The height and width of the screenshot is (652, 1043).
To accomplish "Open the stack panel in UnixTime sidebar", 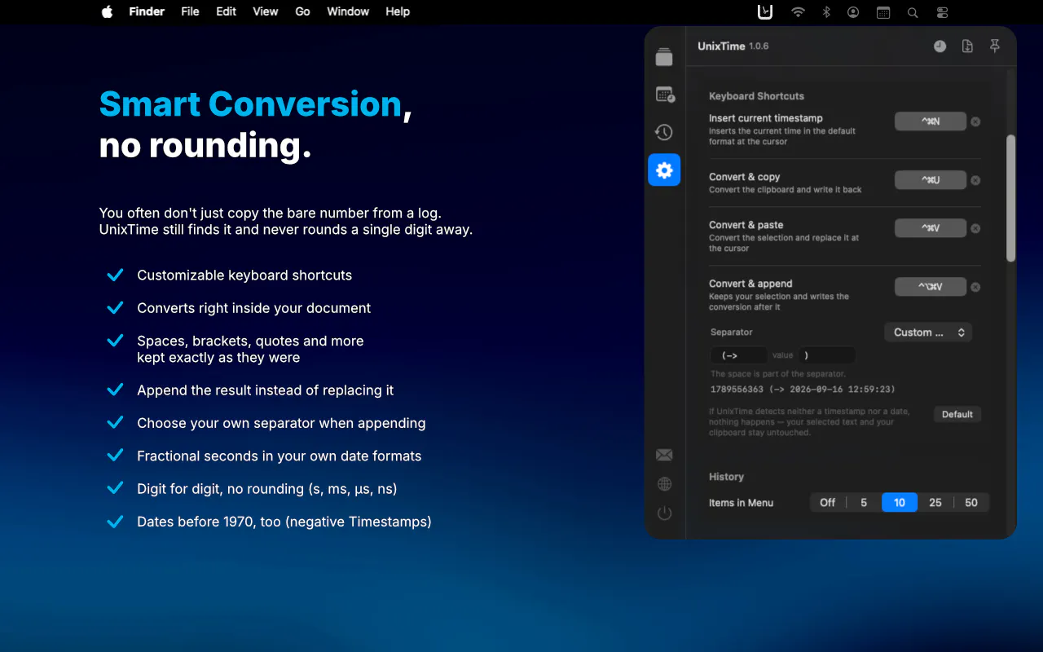I will tap(664, 56).
